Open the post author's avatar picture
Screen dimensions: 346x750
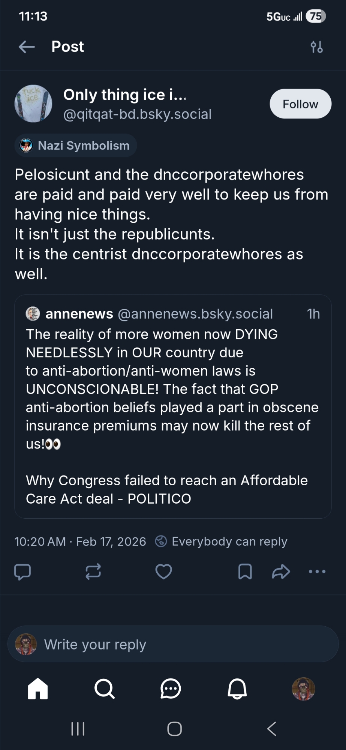(x=33, y=104)
